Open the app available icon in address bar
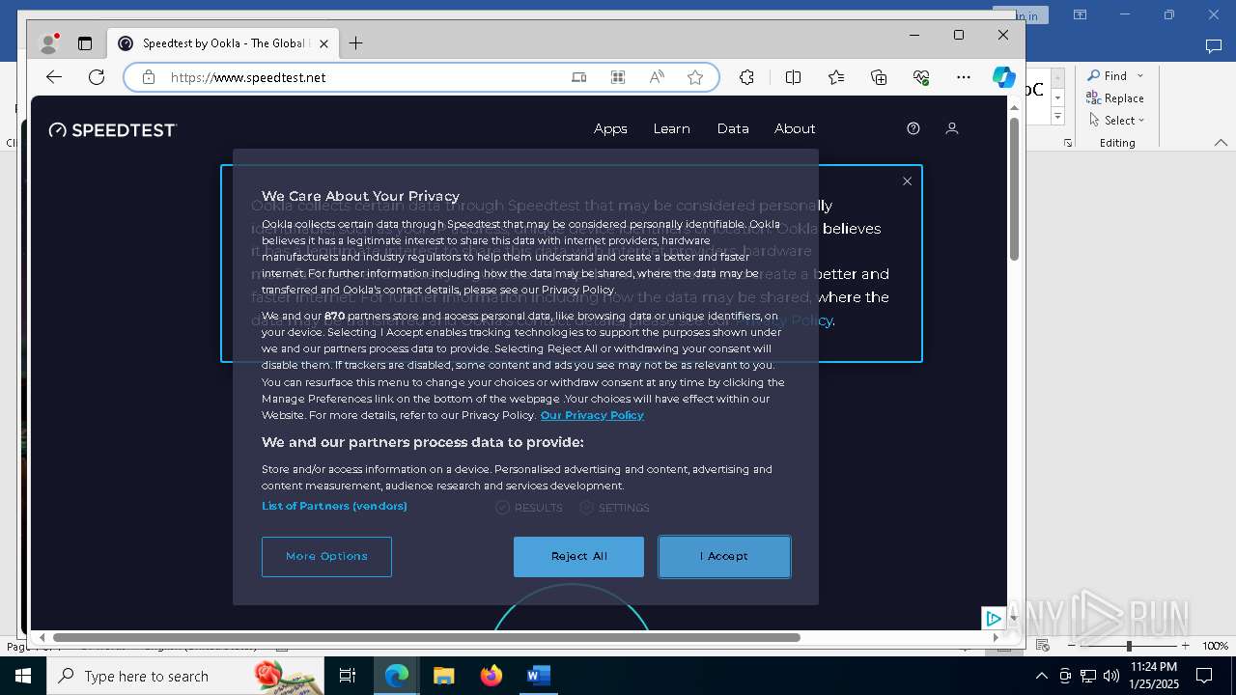 click(579, 77)
